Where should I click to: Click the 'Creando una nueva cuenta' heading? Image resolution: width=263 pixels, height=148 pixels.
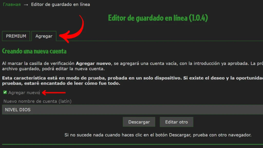click(34, 51)
